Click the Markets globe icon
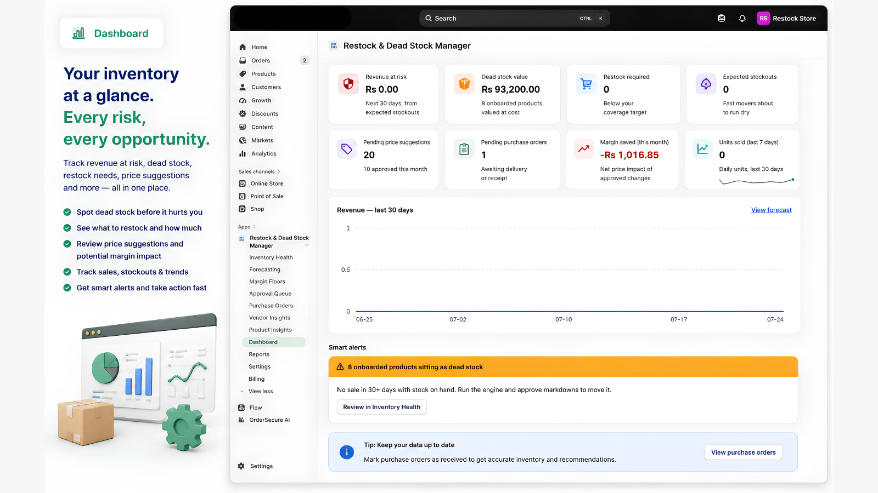The width and height of the screenshot is (878, 493). [243, 140]
